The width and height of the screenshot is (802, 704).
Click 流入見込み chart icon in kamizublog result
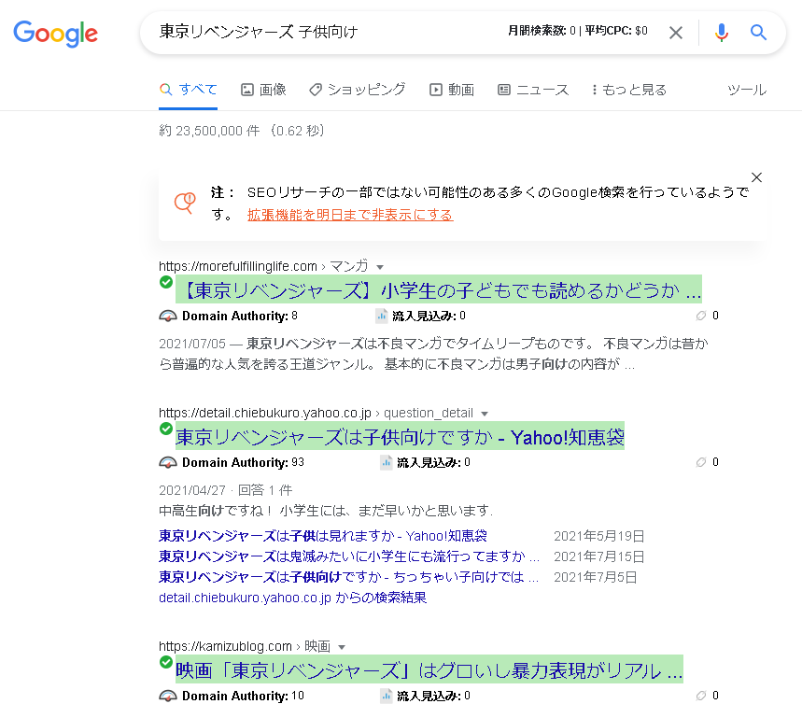coord(387,696)
